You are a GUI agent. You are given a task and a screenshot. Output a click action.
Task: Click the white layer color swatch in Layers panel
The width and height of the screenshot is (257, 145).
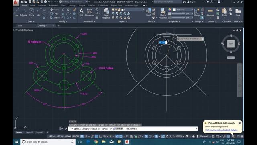pyautogui.click(x=122, y=10)
